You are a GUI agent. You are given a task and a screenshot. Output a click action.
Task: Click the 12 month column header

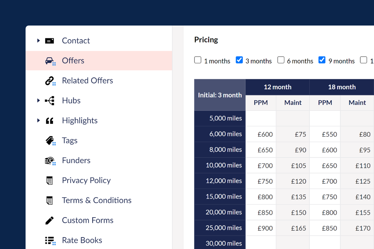point(277,87)
